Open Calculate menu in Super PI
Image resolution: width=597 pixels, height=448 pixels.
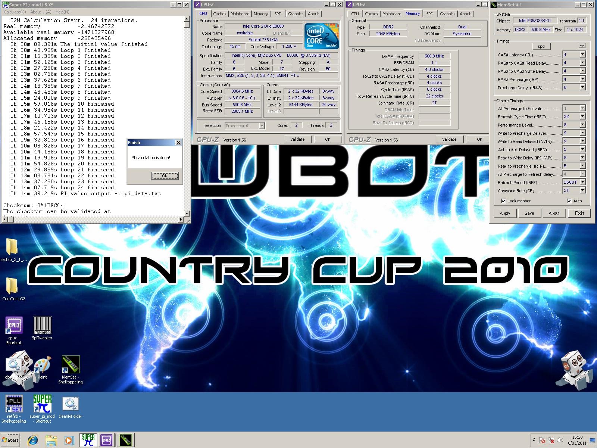pyautogui.click(x=14, y=12)
